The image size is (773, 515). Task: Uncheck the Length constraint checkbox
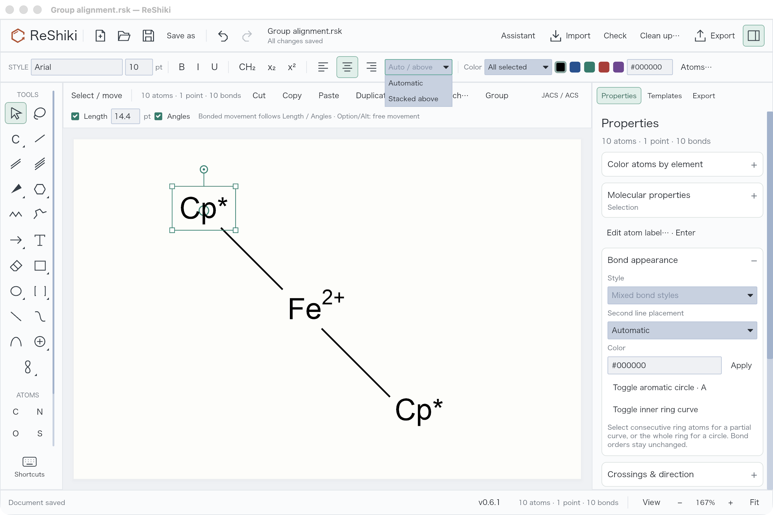pos(75,116)
